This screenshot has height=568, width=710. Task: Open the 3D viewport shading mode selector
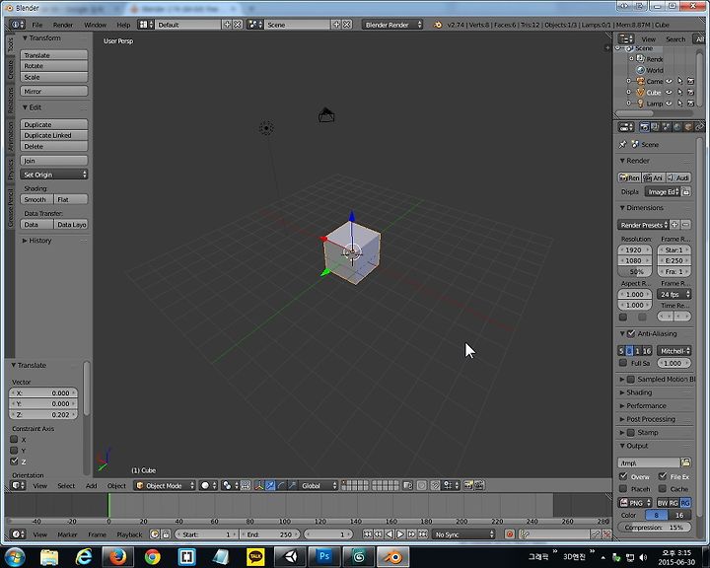point(208,485)
